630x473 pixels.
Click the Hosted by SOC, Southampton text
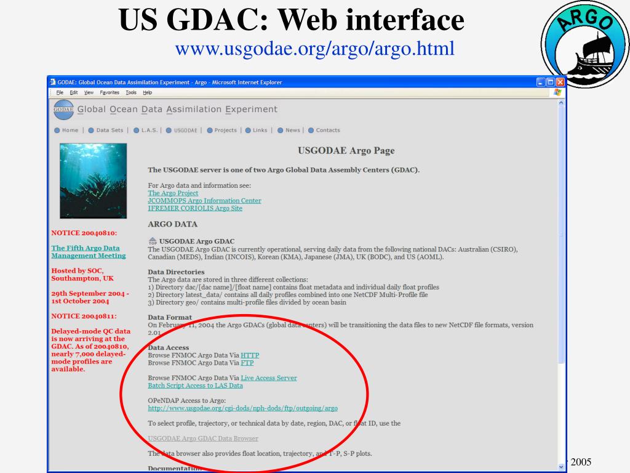[x=82, y=275]
